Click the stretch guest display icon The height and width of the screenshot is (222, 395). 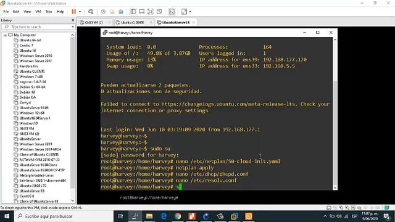[x=184, y=12]
